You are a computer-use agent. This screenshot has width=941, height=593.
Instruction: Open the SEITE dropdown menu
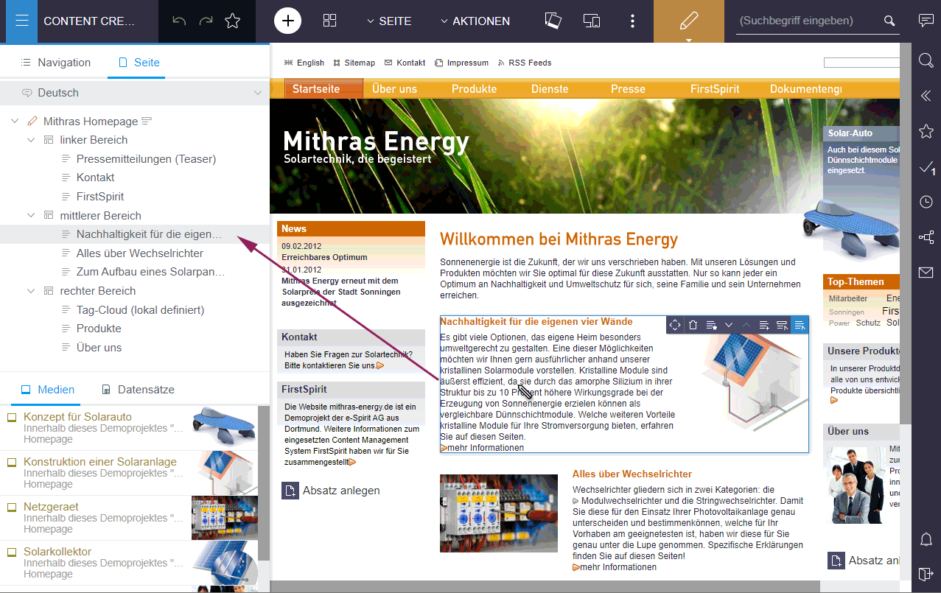[389, 21]
